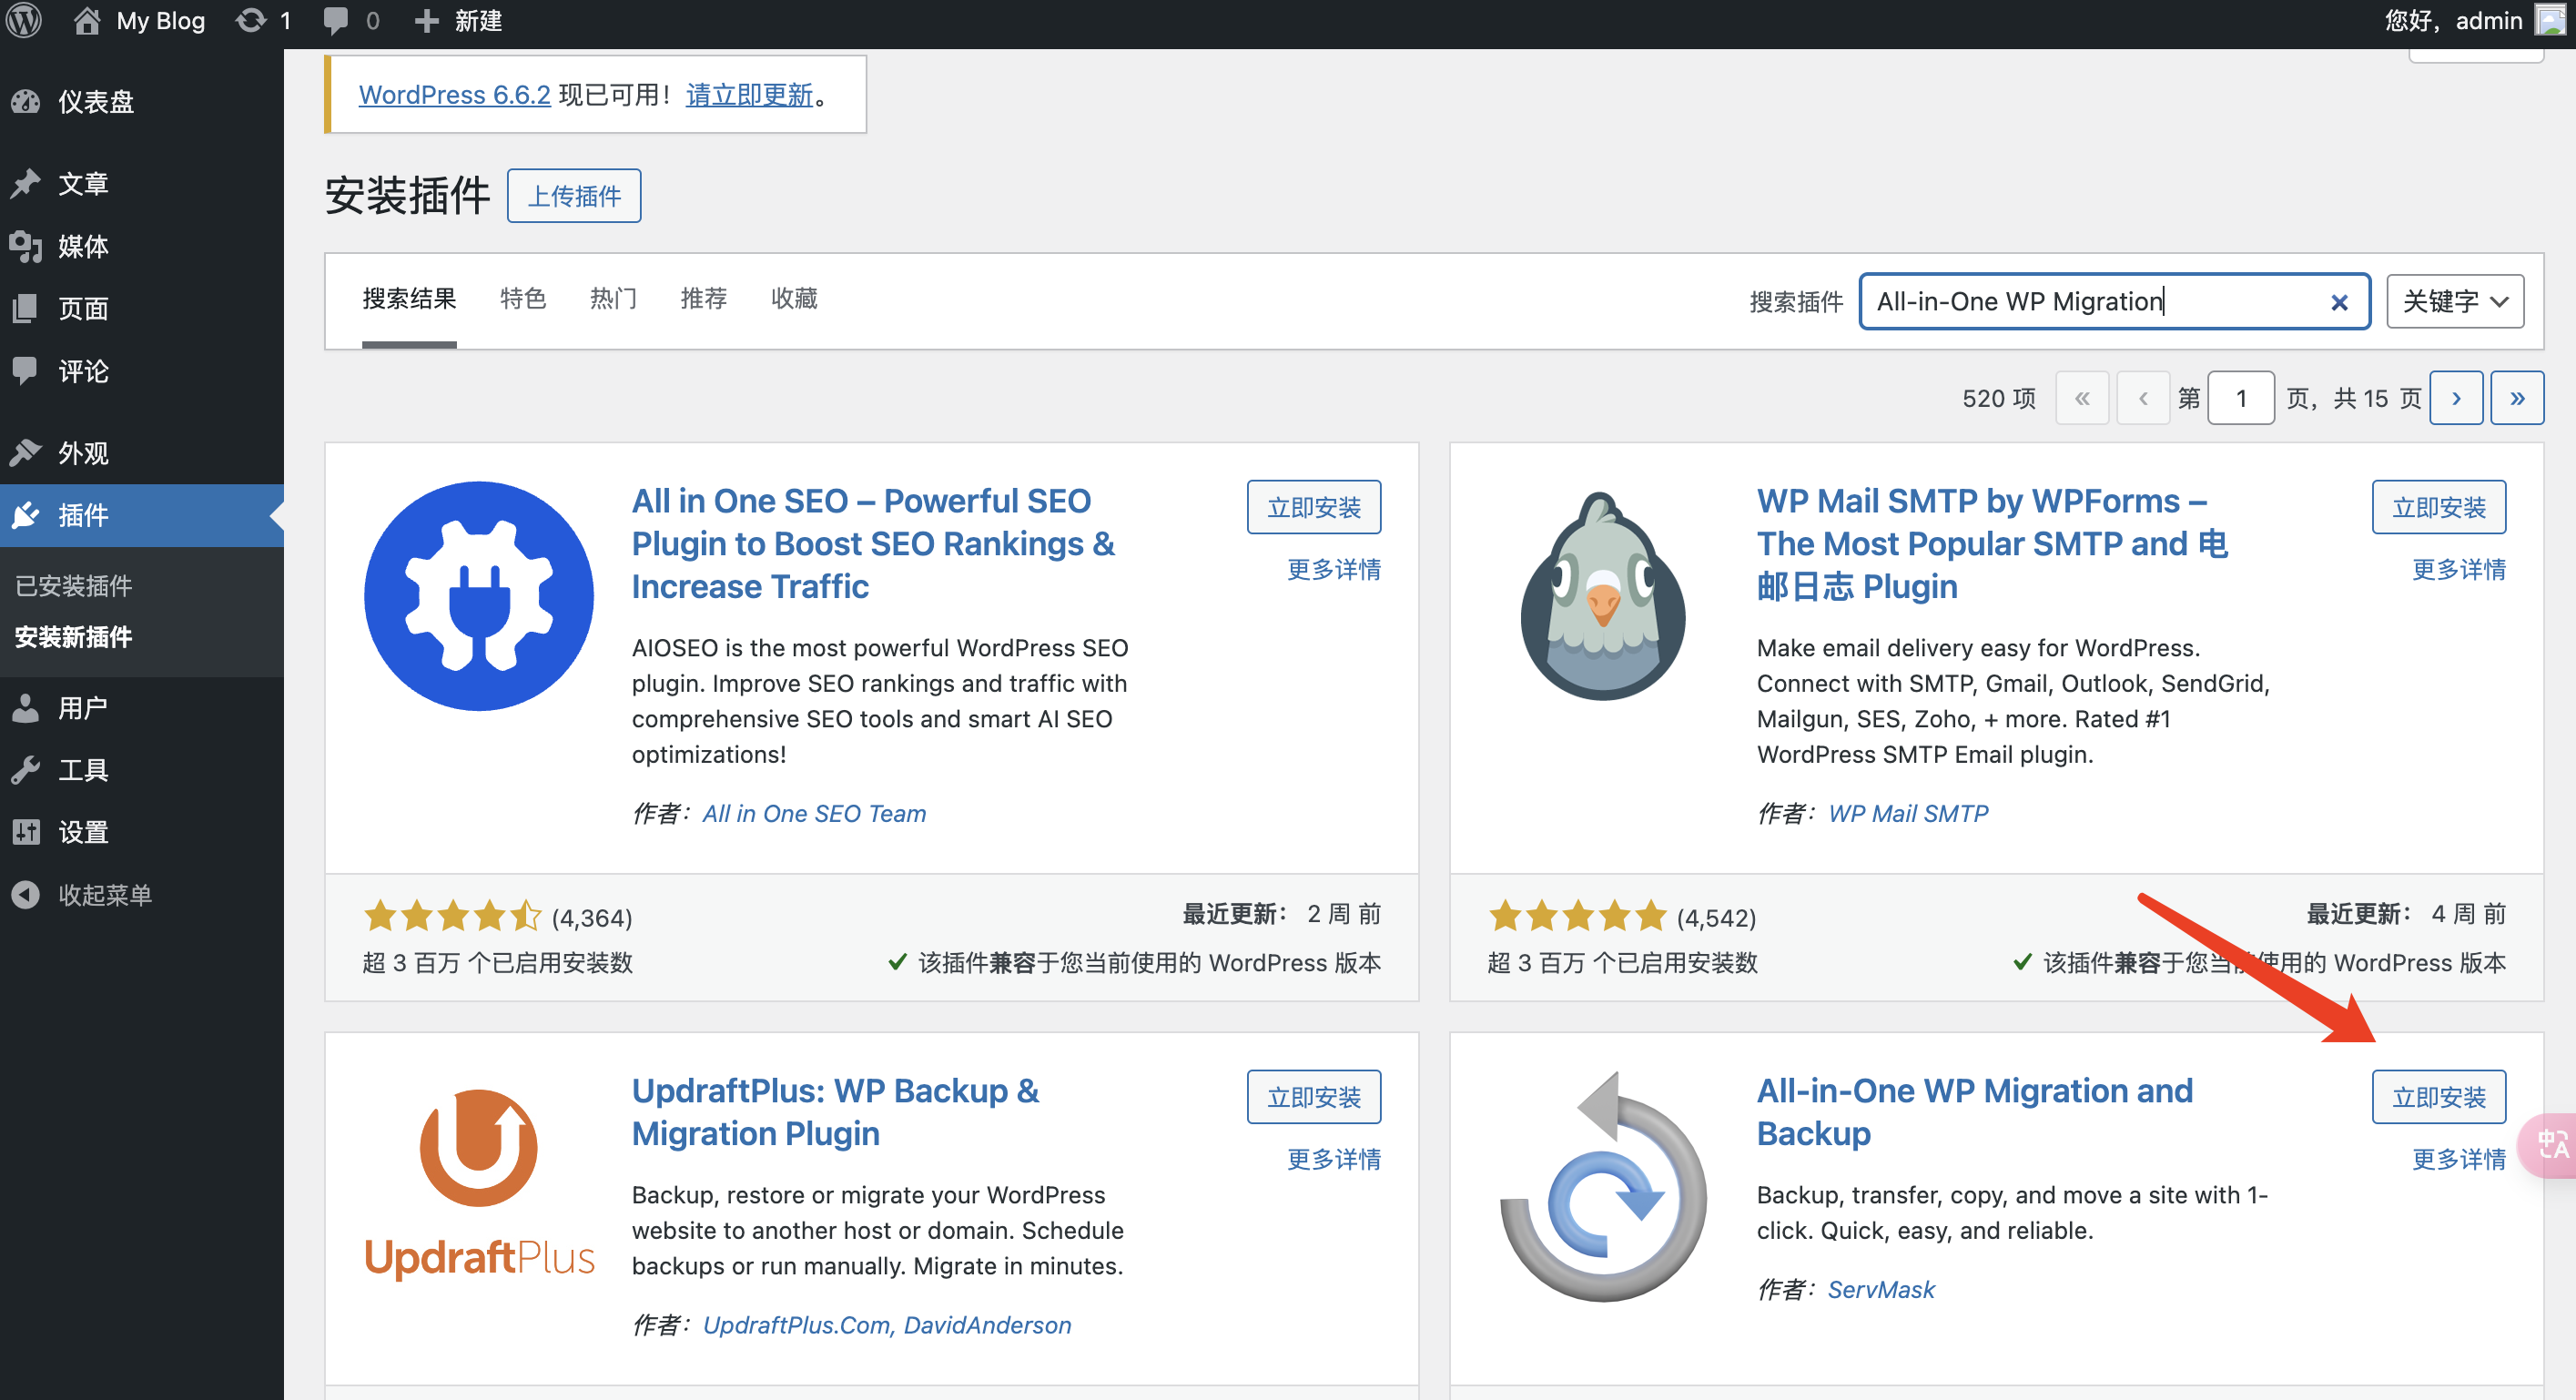This screenshot has width=2576, height=1400.
Task: Open All-in-One WP Migration title link
Action: [x=1974, y=1112]
